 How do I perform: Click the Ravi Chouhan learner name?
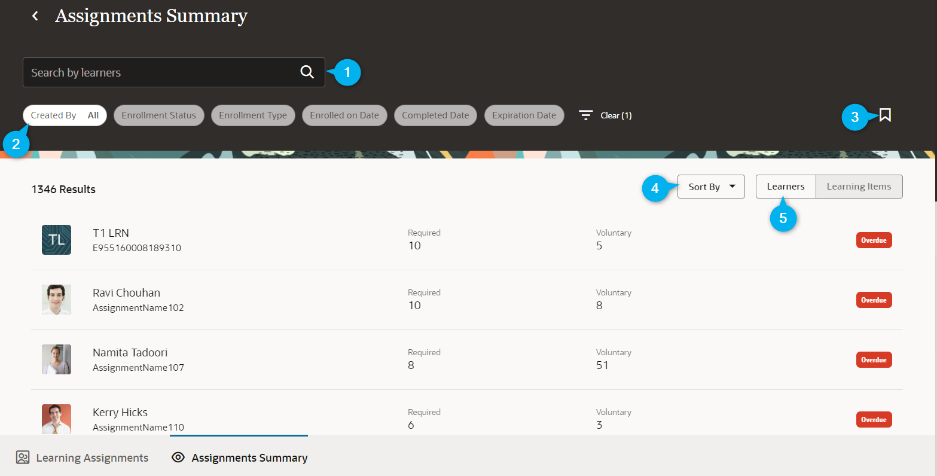pyautogui.click(x=126, y=293)
